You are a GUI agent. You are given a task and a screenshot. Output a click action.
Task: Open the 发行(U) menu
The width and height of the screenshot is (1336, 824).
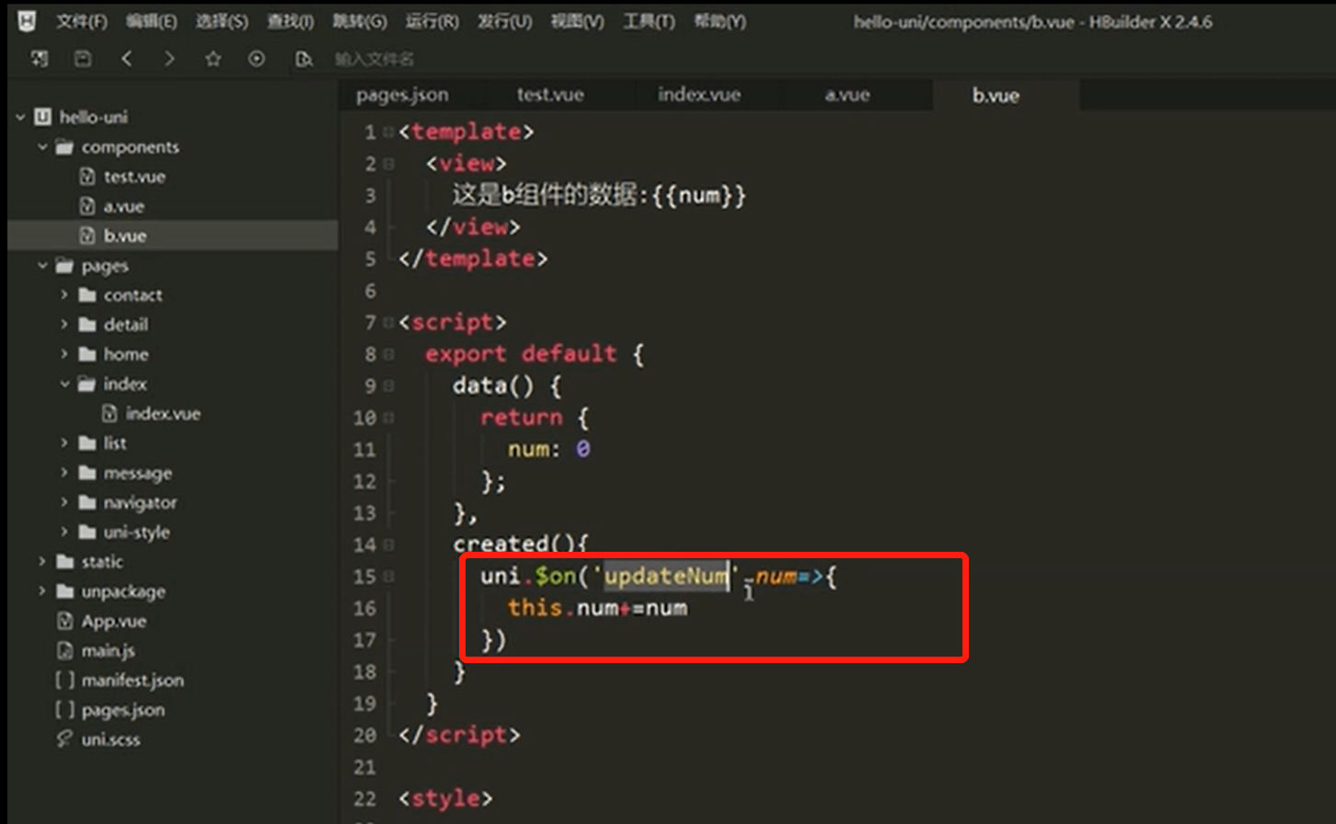(x=504, y=20)
